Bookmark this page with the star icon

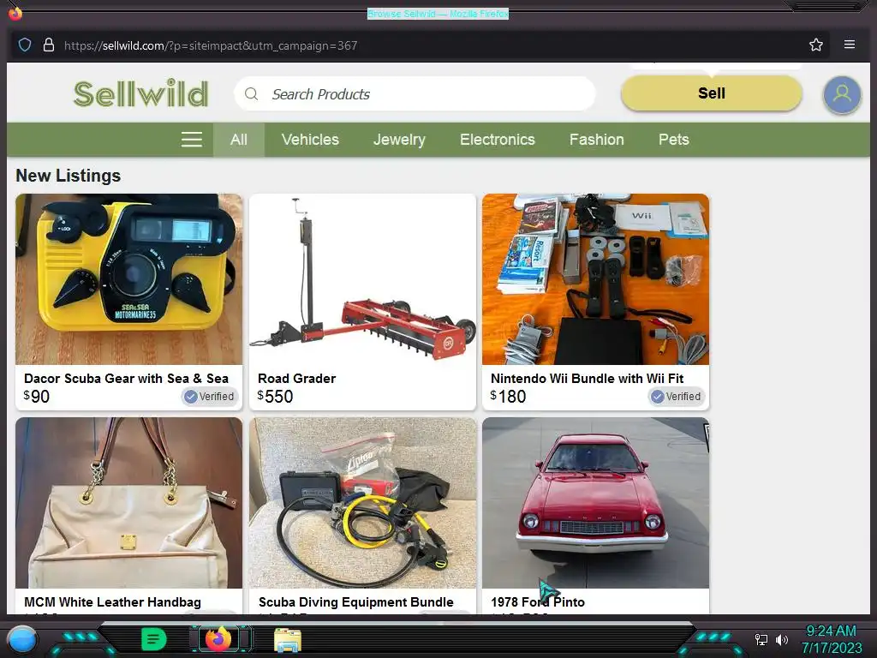(815, 45)
